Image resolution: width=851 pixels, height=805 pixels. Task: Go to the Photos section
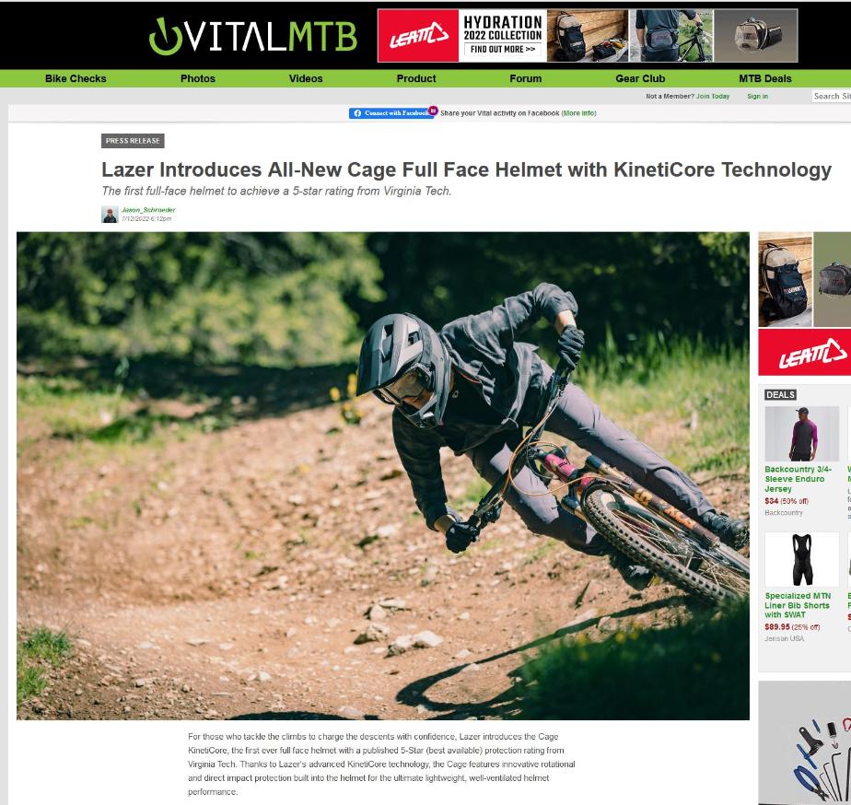click(197, 78)
